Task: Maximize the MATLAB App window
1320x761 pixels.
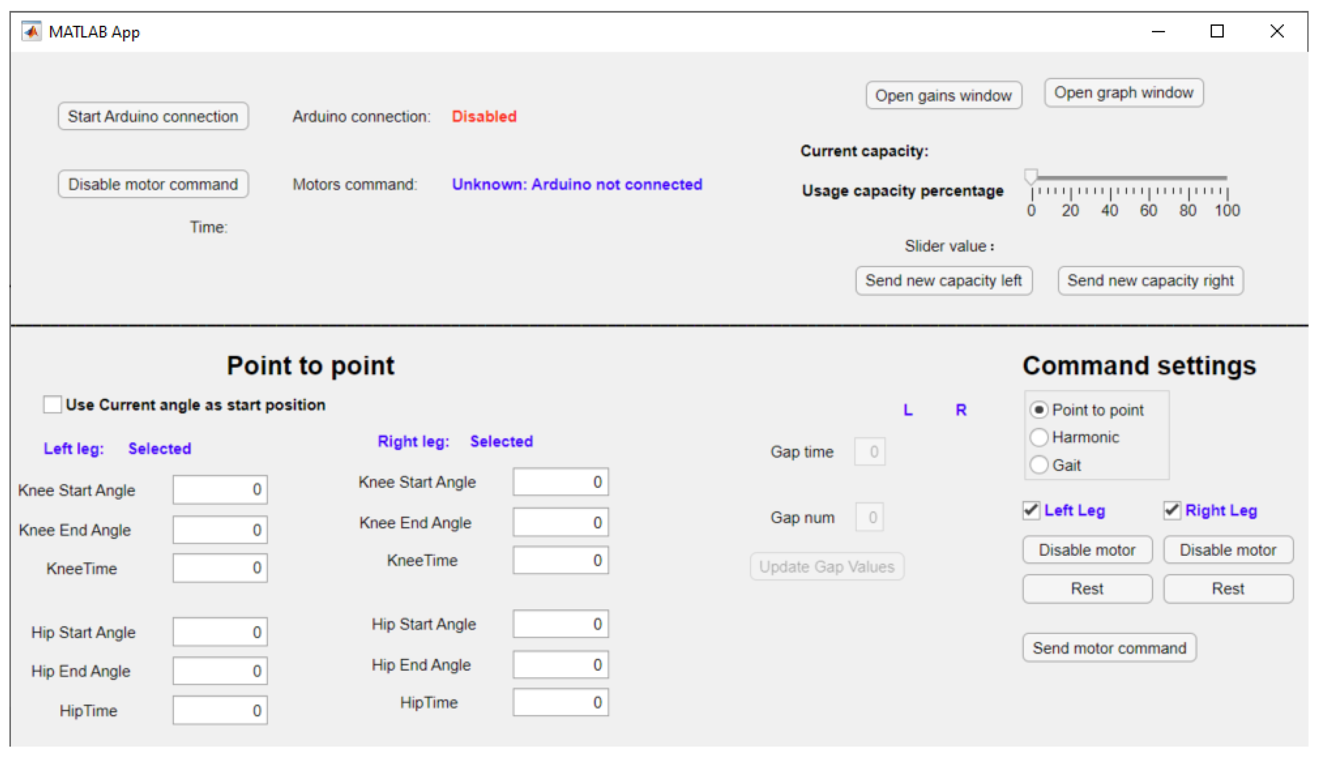Action: (1216, 31)
